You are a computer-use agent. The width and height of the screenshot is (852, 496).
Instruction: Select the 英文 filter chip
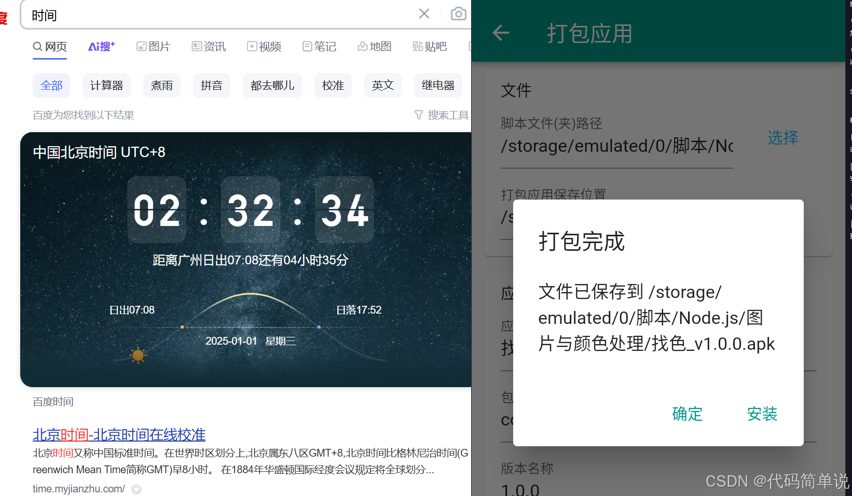click(x=382, y=85)
